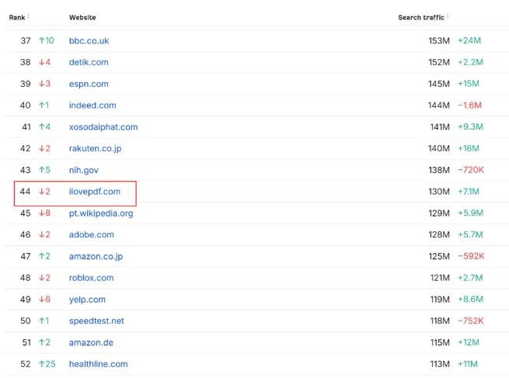509x378 pixels.
Task: Open indeed.com from the list
Action: pyautogui.click(x=92, y=106)
